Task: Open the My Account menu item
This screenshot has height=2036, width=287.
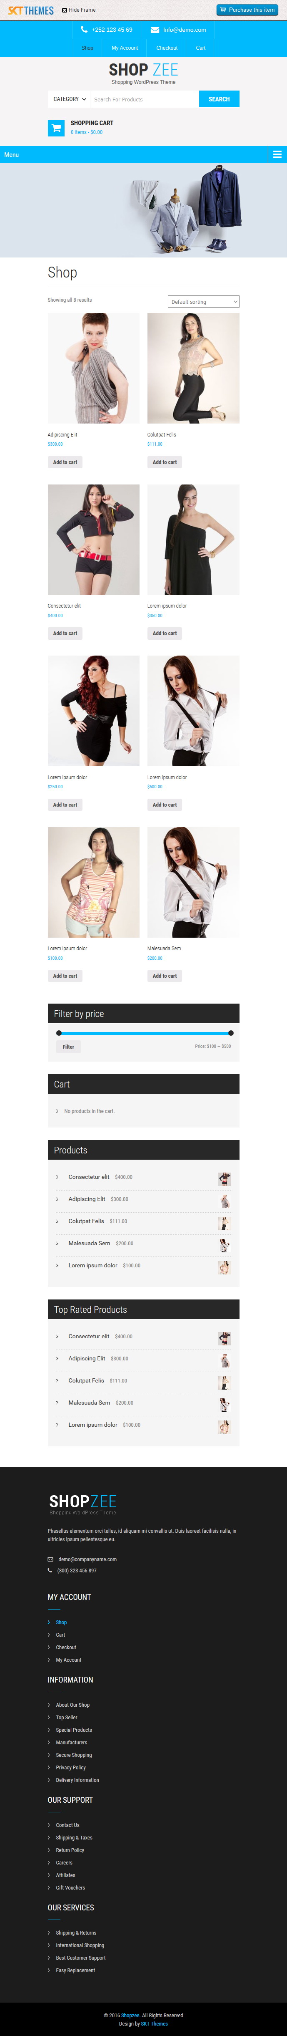Action: [x=125, y=48]
